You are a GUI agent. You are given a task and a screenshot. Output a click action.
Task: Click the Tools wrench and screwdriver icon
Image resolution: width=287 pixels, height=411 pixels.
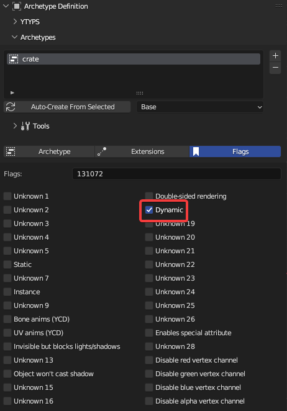(x=25, y=126)
